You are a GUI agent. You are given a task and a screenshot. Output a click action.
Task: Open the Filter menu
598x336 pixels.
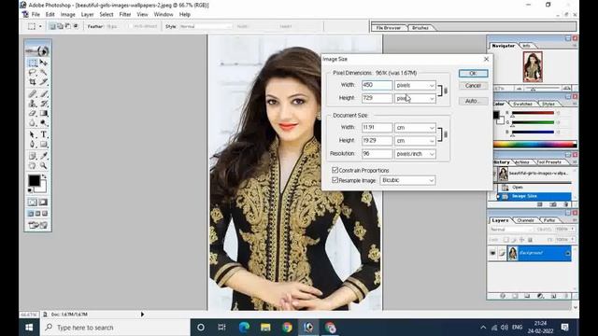click(x=125, y=15)
